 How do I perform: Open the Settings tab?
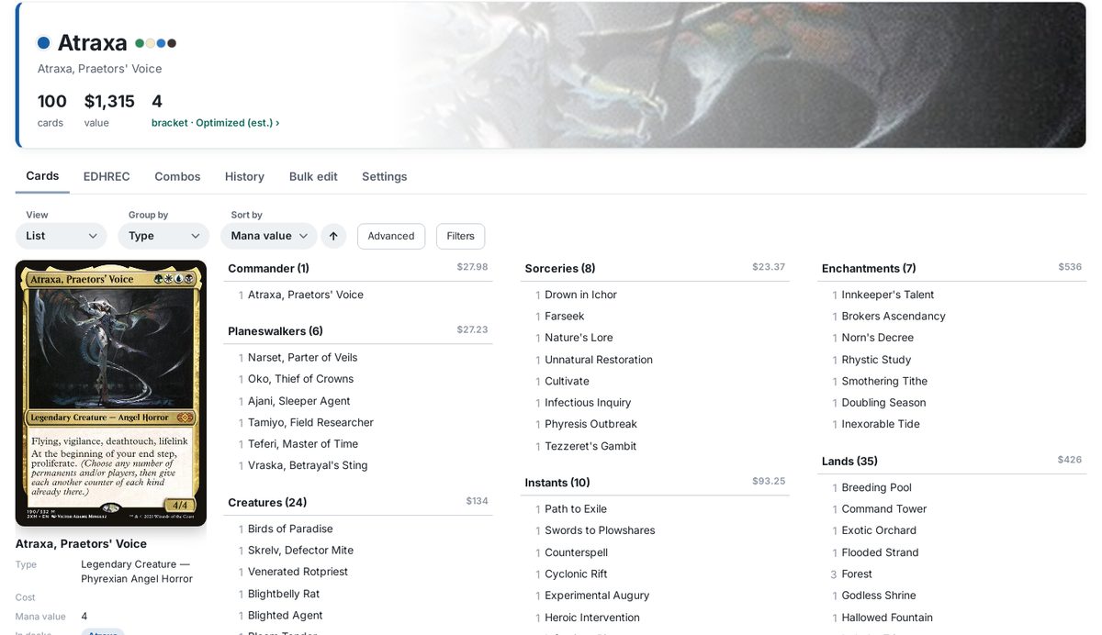(384, 176)
